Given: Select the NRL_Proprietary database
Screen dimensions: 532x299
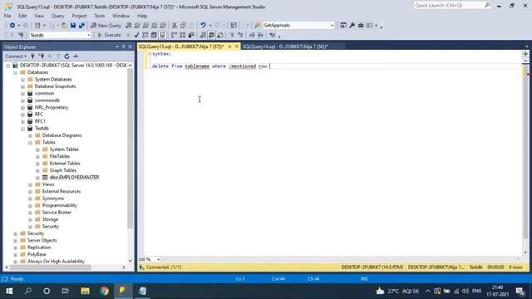Looking at the screenshot, I should coord(52,107).
